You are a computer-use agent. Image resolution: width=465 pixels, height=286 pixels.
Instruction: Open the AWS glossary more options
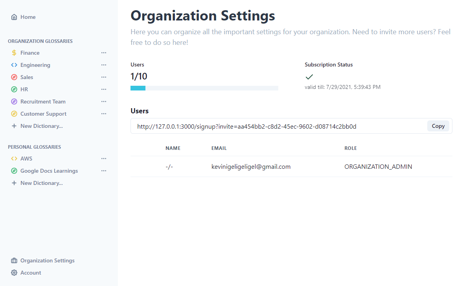tap(104, 159)
